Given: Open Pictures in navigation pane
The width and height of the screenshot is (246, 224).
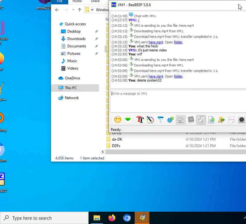Looking at the screenshot, I should coord(74,54).
